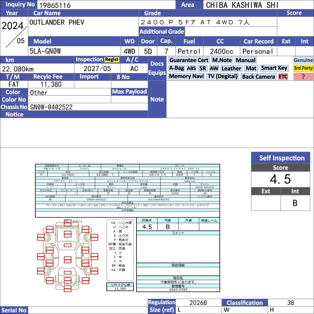The width and height of the screenshot is (314, 314).
Task: Click the M.Note docs badge
Action: pos(222,60)
